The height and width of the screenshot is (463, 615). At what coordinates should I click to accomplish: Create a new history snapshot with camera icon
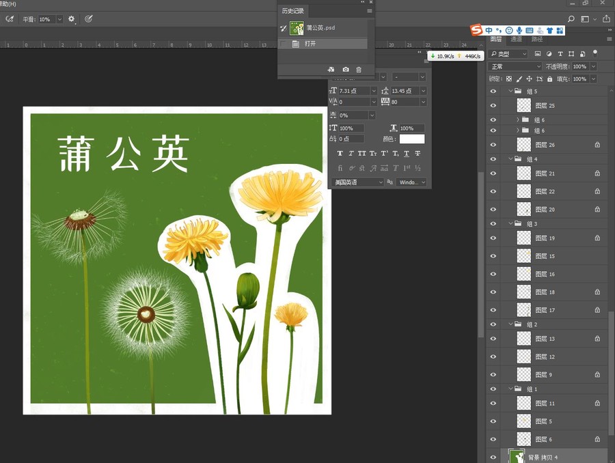coord(346,70)
